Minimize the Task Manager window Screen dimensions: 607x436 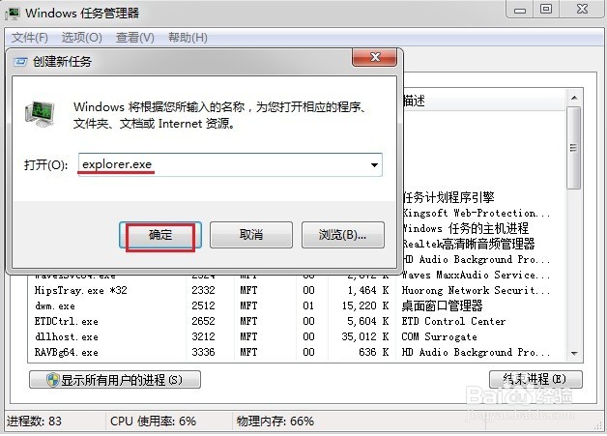click(x=520, y=10)
